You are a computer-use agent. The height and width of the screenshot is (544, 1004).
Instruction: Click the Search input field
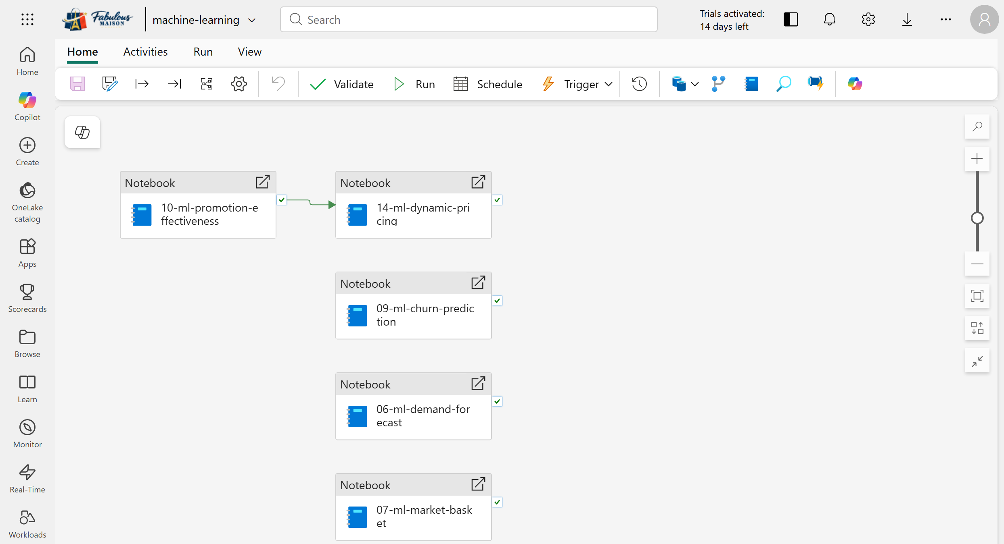tap(469, 19)
